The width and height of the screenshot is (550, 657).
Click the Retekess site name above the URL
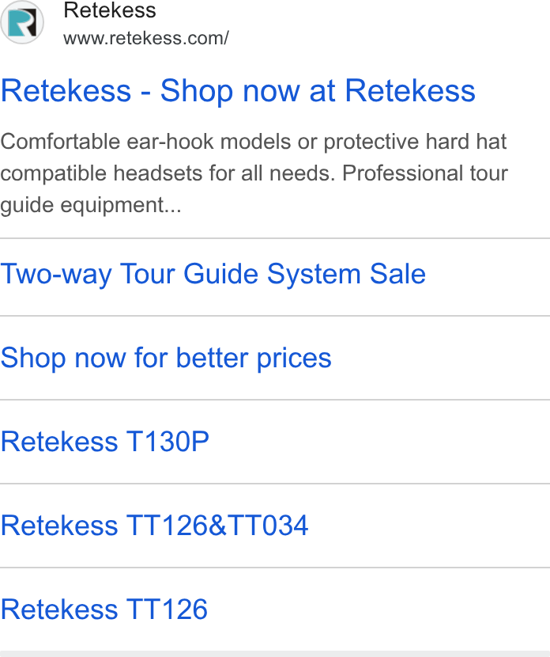tap(110, 10)
